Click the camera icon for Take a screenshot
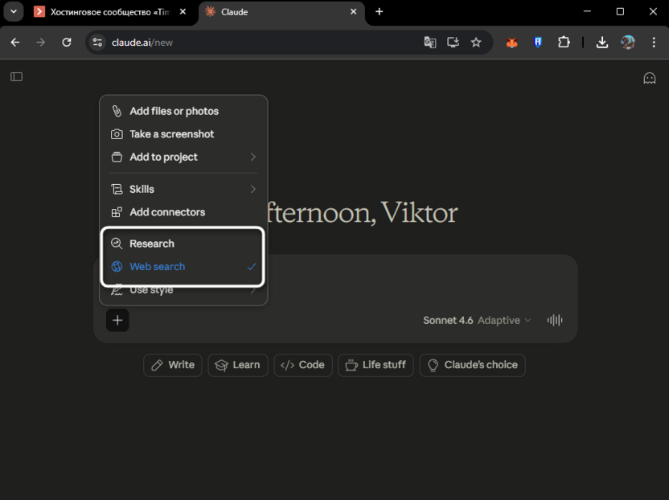Image resolution: width=669 pixels, height=500 pixels. [x=117, y=134]
